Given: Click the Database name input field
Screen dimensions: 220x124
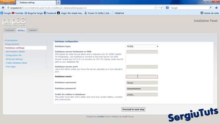Looking at the screenshot, I should [142, 76].
